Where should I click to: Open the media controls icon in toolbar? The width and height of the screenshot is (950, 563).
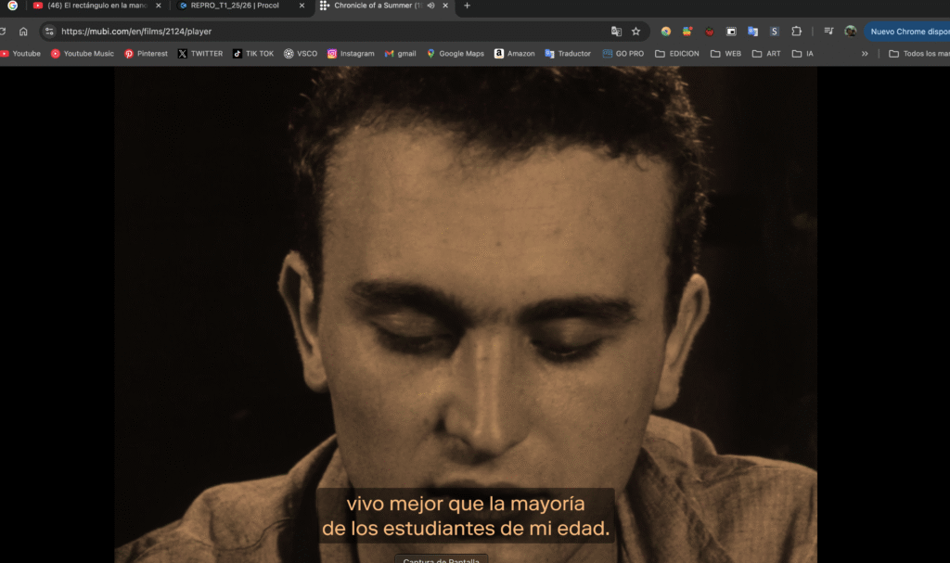(x=828, y=31)
